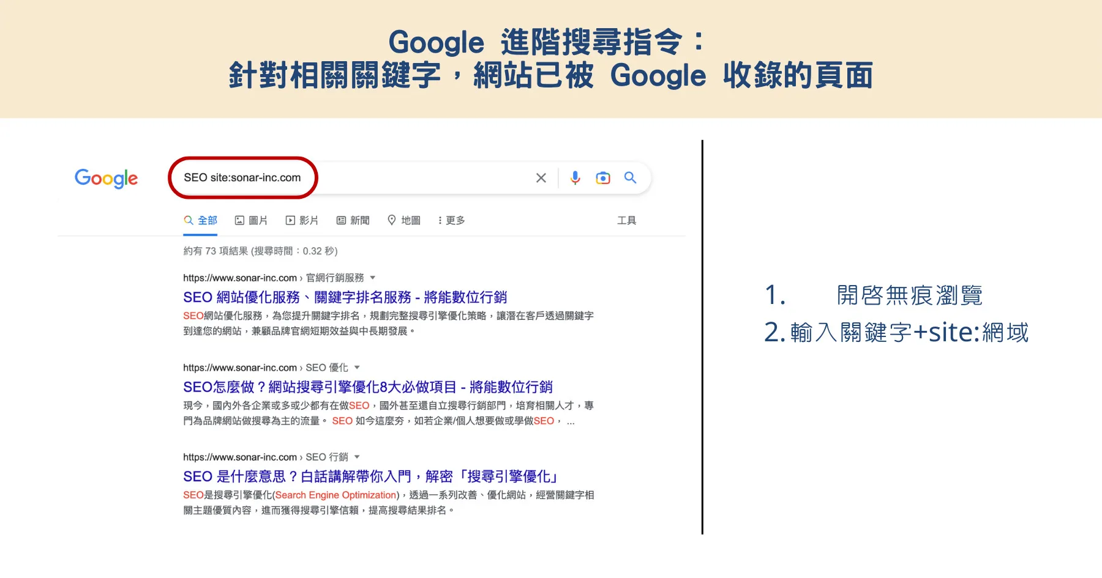The width and height of the screenshot is (1102, 578).
Task: Open result SEO 是什麼意思？白話講解帶你入門
Action: (371, 476)
